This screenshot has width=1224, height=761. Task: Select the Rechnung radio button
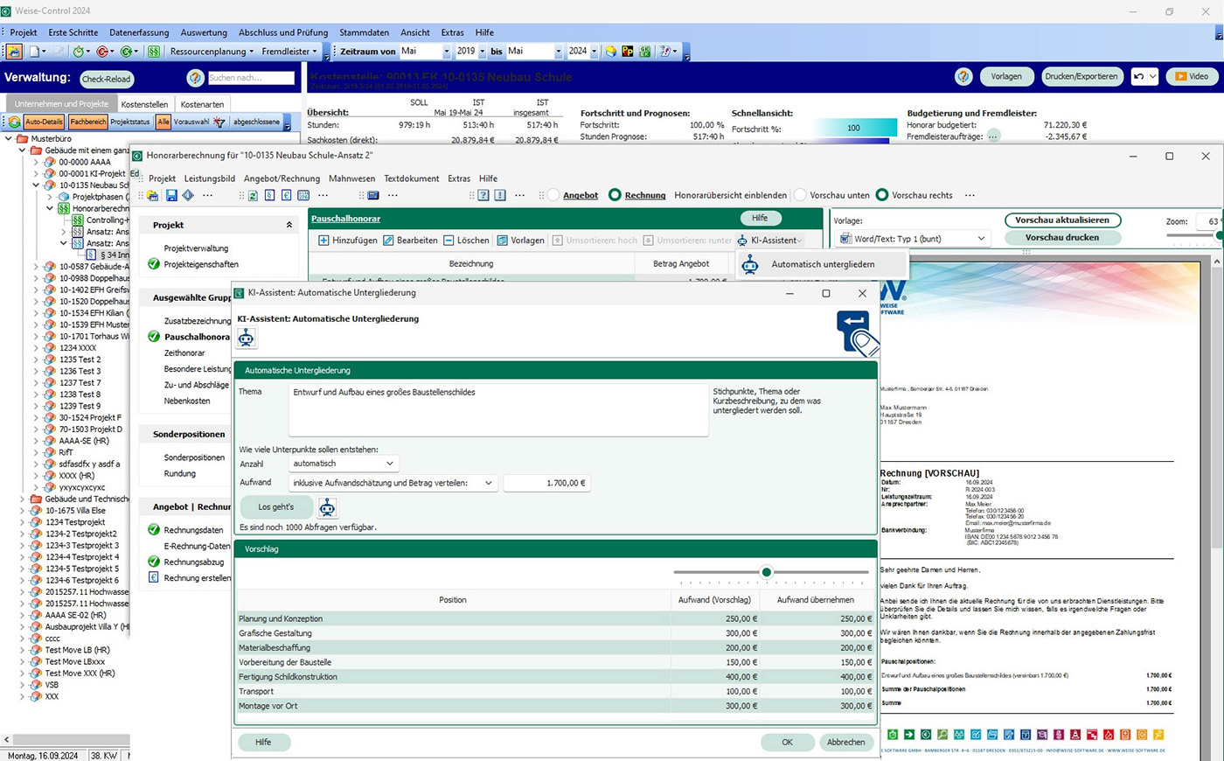[x=615, y=195]
